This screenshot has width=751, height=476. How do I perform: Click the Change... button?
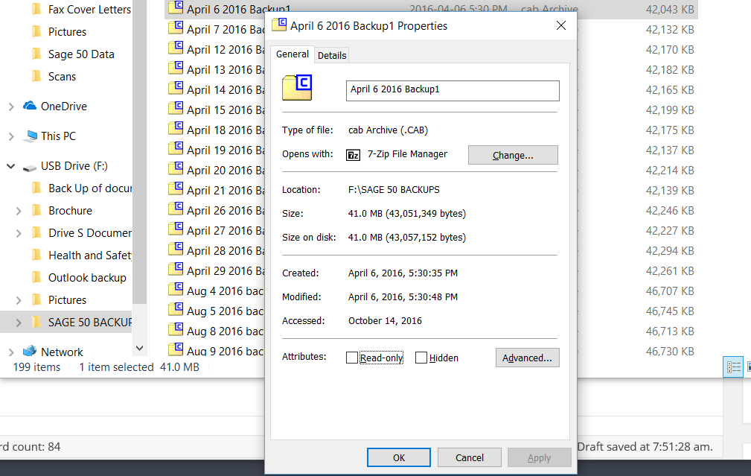point(513,155)
